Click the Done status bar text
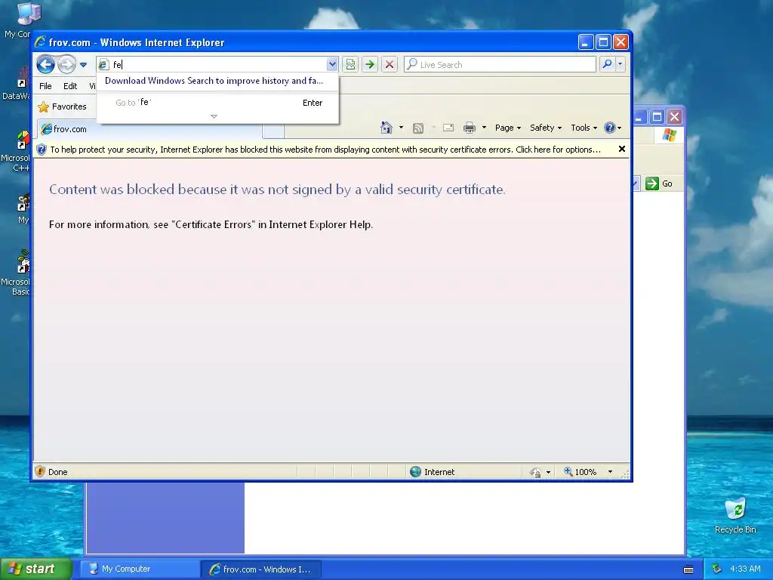 (57, 472)
